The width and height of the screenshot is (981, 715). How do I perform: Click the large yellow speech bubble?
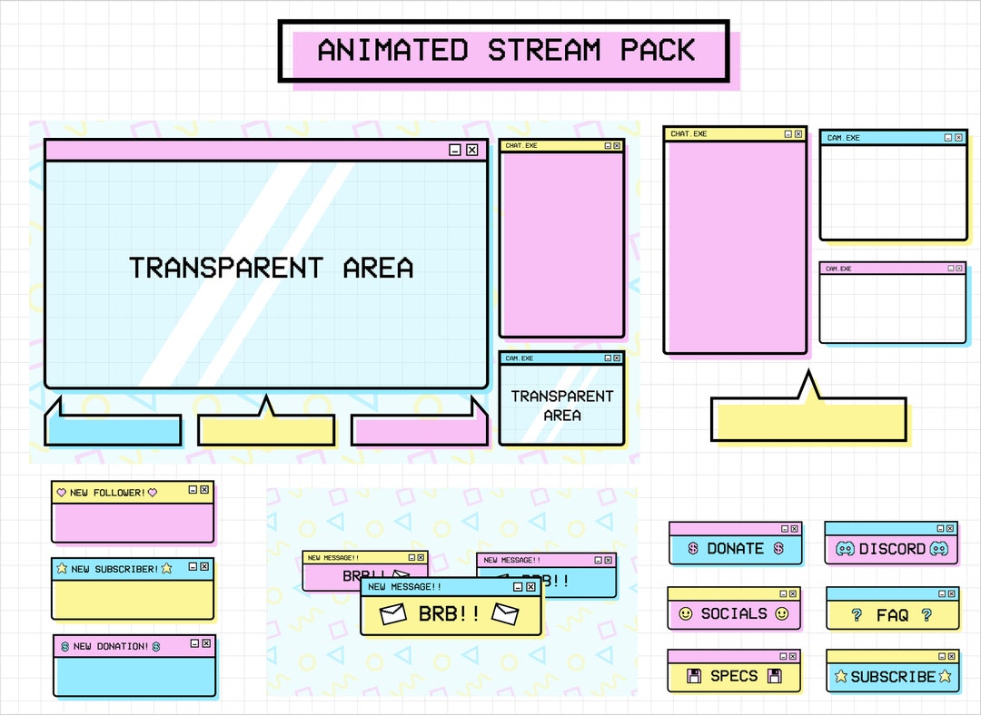808,417
